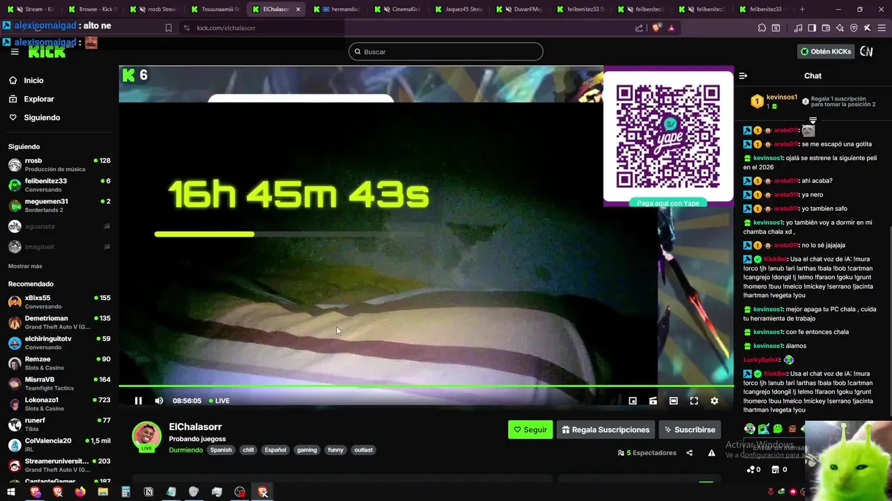Click the share stream icon
The height and width of the screenshot is (501, 892).
coord(689,453)
